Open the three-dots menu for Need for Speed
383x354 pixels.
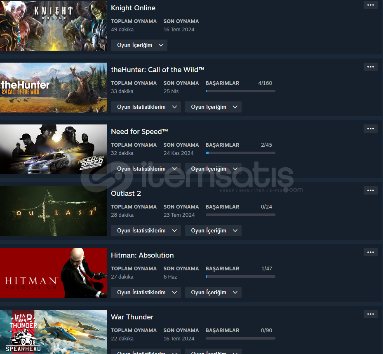click(x=371, y=129)
